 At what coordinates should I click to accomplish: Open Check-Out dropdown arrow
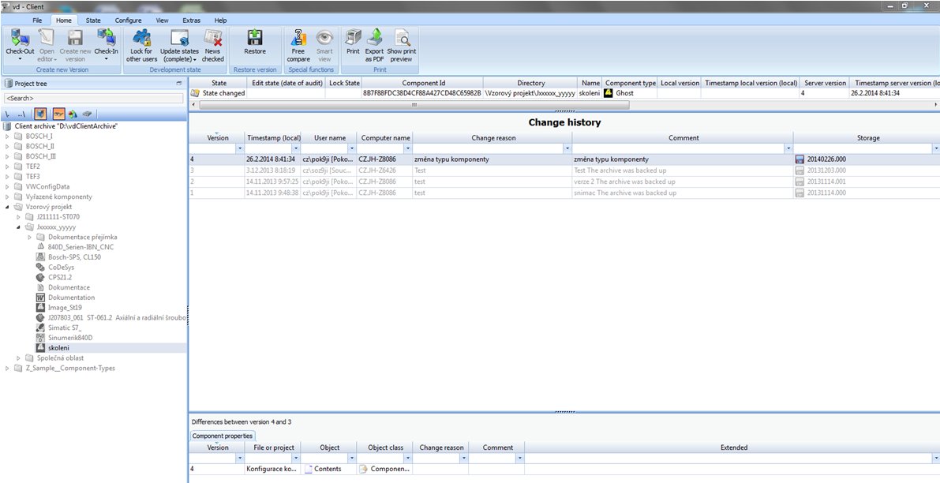(x=20, y=59)
